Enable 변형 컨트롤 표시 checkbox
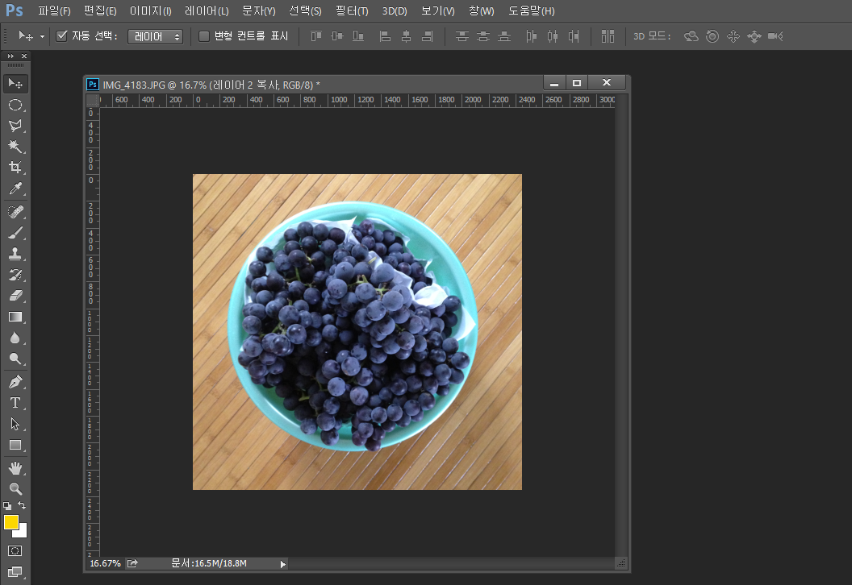The width and height of the screenshot is (852, 585). pos(204,36)
